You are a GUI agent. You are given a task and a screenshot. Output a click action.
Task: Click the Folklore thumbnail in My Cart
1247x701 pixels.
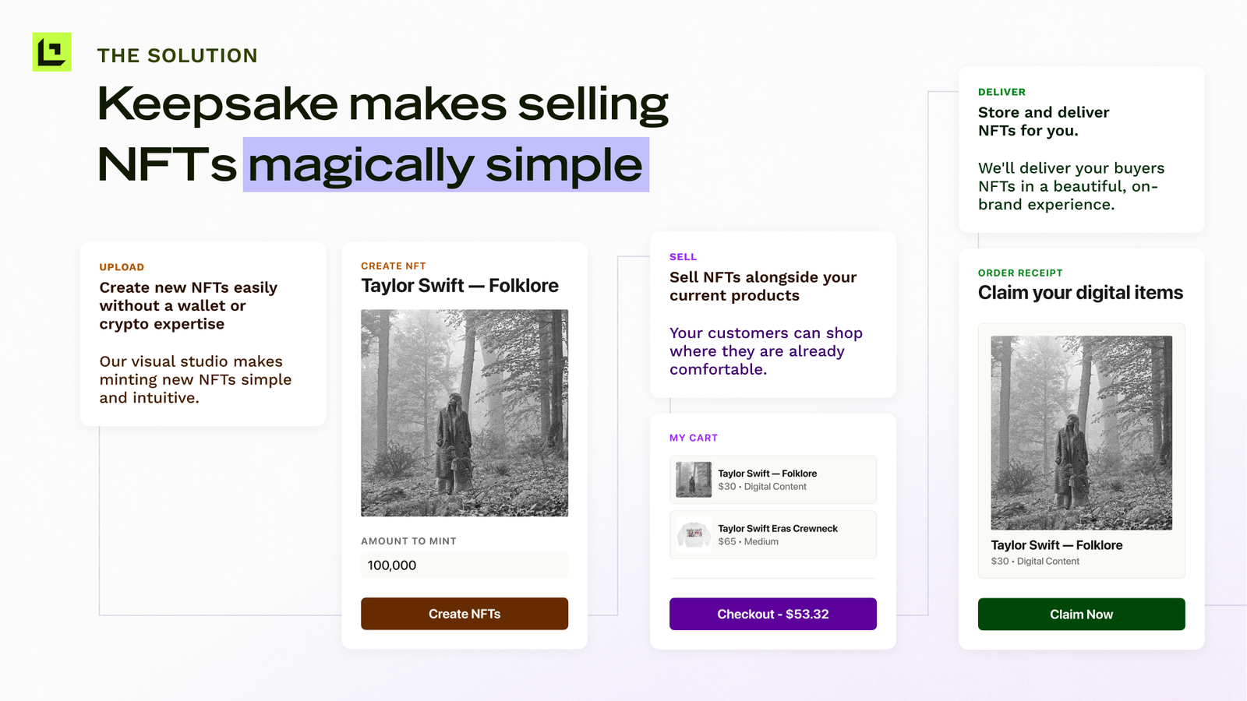(x=692, y=479)
